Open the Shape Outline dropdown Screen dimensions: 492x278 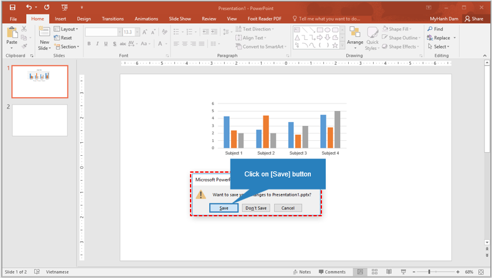(401, 37)
